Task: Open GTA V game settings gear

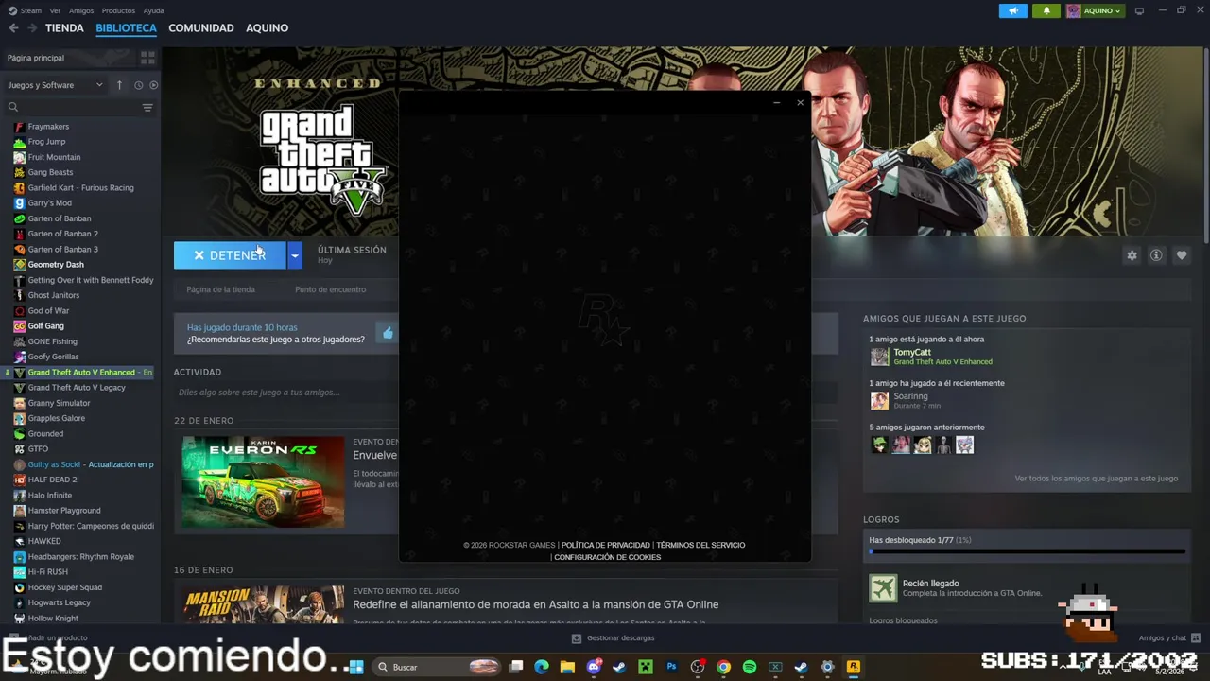Action: tap(1132, 255)
